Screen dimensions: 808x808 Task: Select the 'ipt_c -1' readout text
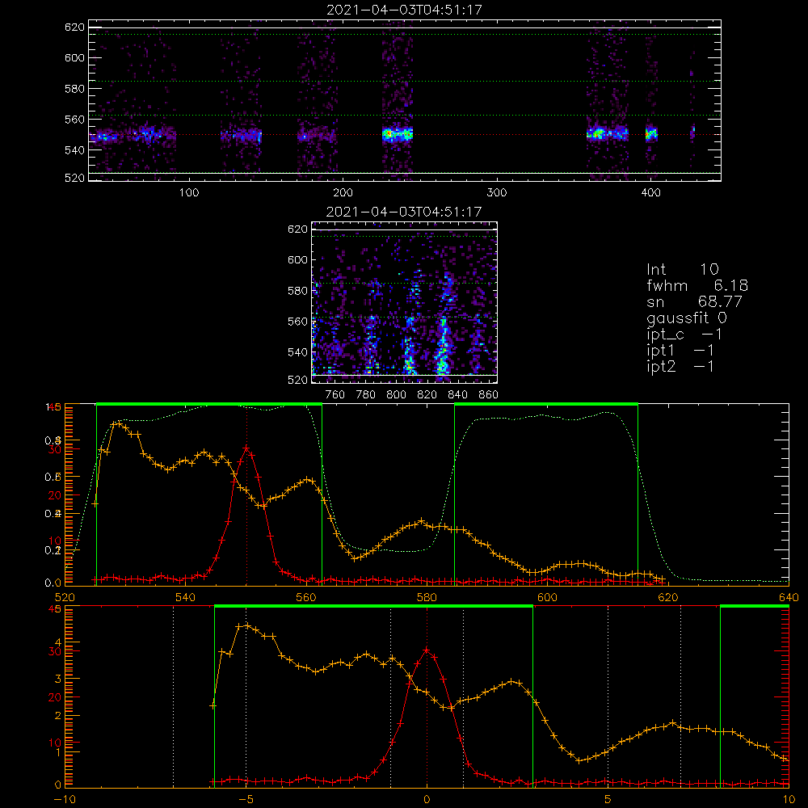pos(684,335)
